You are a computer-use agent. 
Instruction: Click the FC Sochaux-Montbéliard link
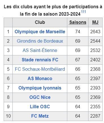tap(40, 69)
